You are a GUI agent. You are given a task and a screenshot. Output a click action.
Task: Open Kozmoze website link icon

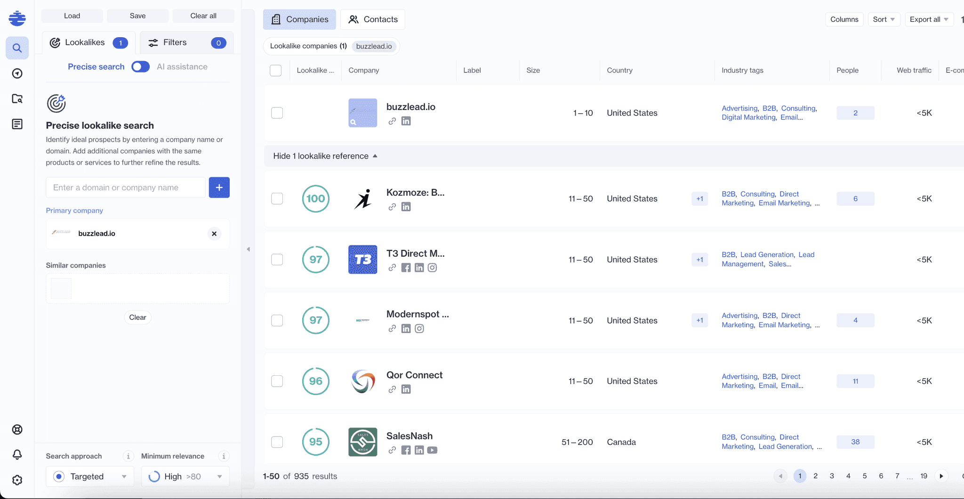point(392,207)
